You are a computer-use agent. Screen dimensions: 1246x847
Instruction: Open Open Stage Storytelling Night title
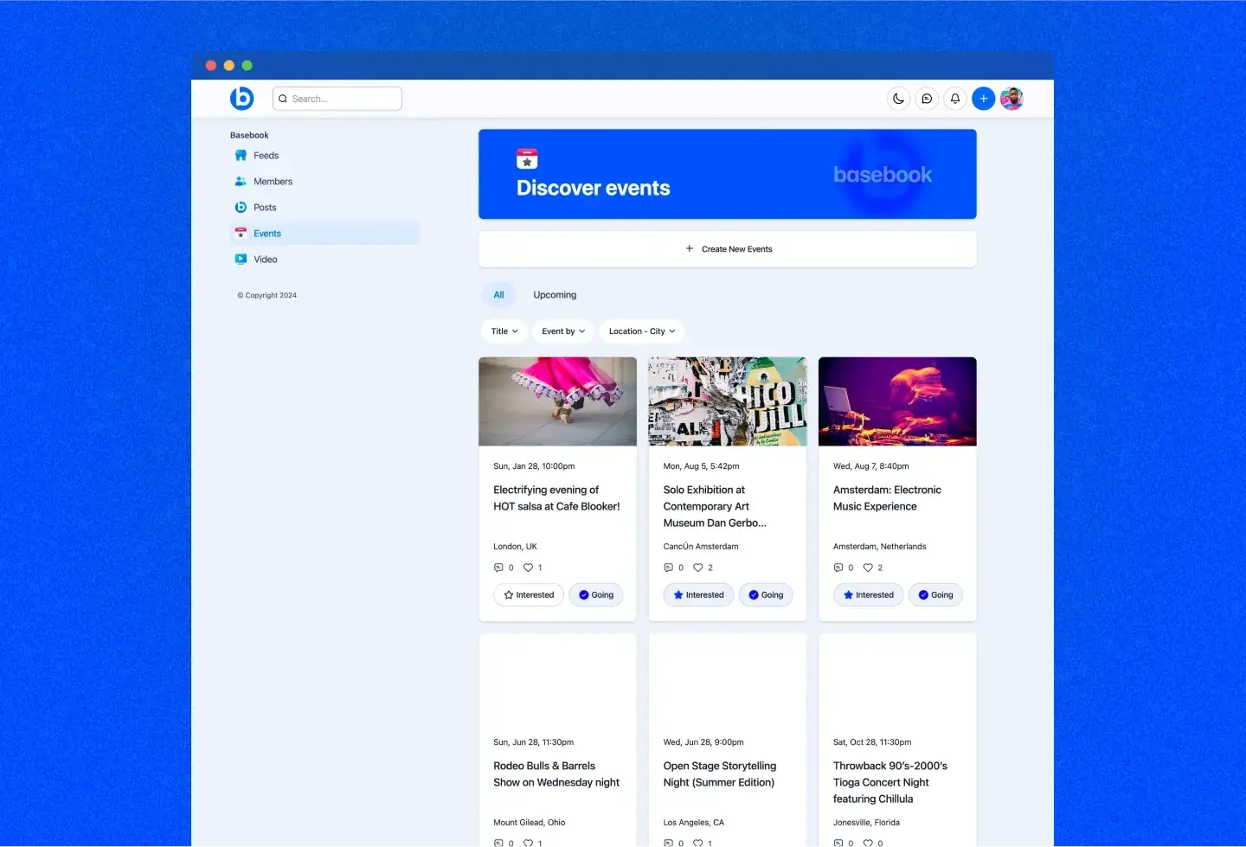pos(720,774)
